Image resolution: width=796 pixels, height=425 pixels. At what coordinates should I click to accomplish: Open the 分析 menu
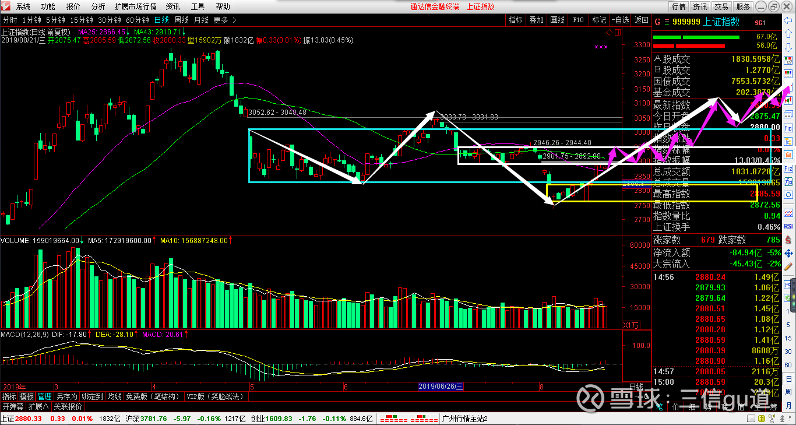(x=98, y=6)
